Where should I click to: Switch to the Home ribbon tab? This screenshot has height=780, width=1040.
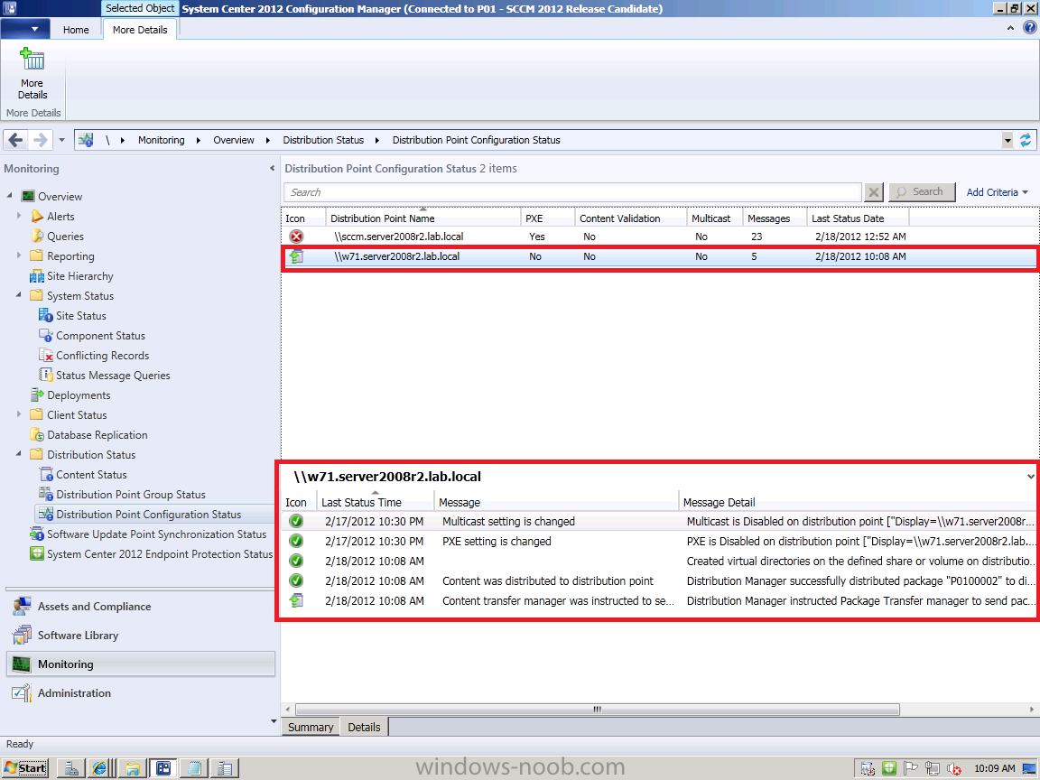click(x=76, y=30)
